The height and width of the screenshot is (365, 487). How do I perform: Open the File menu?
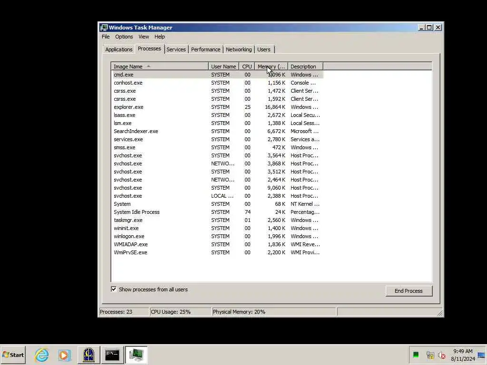point(106,37)
